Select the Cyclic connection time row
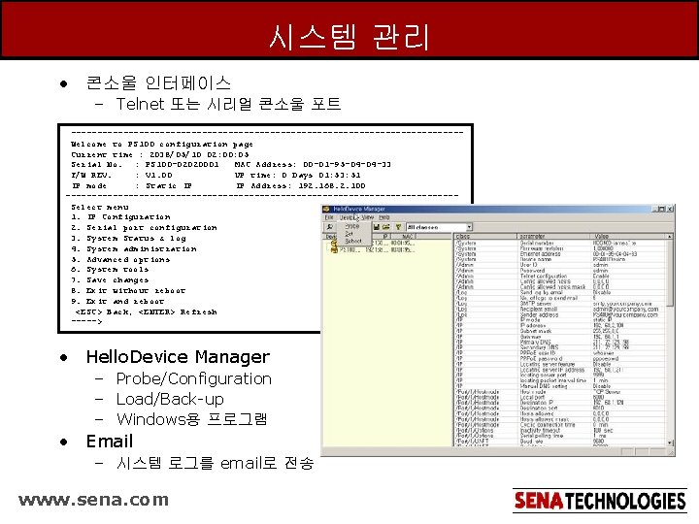Image resolution: width=699 pixels, height=524 pixels. pos(561,425)
